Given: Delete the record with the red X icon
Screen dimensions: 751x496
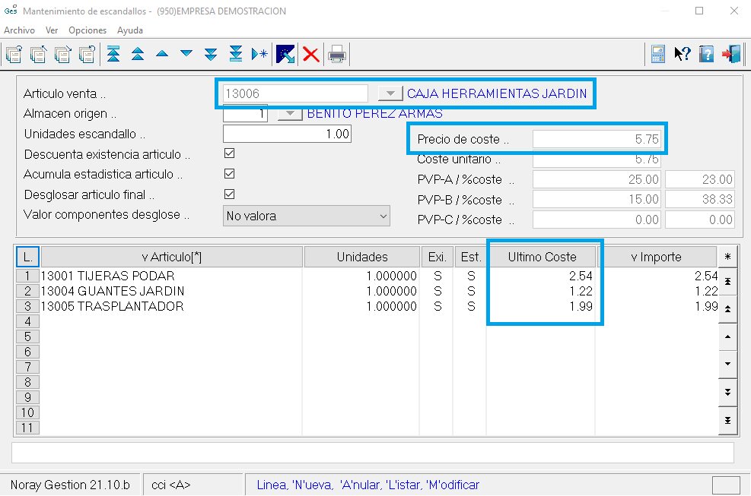Looking at the screenshot, I should pos(311,54).
